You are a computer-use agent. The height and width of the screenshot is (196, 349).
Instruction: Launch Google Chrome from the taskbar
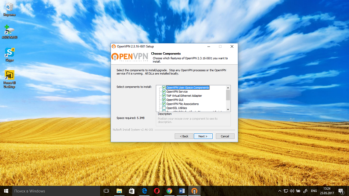170,191
